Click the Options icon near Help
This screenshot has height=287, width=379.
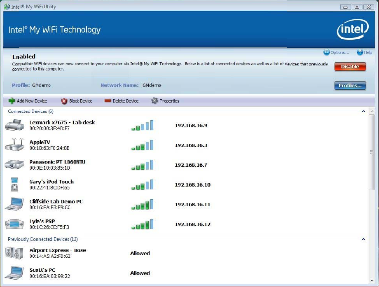click(327, 52)
